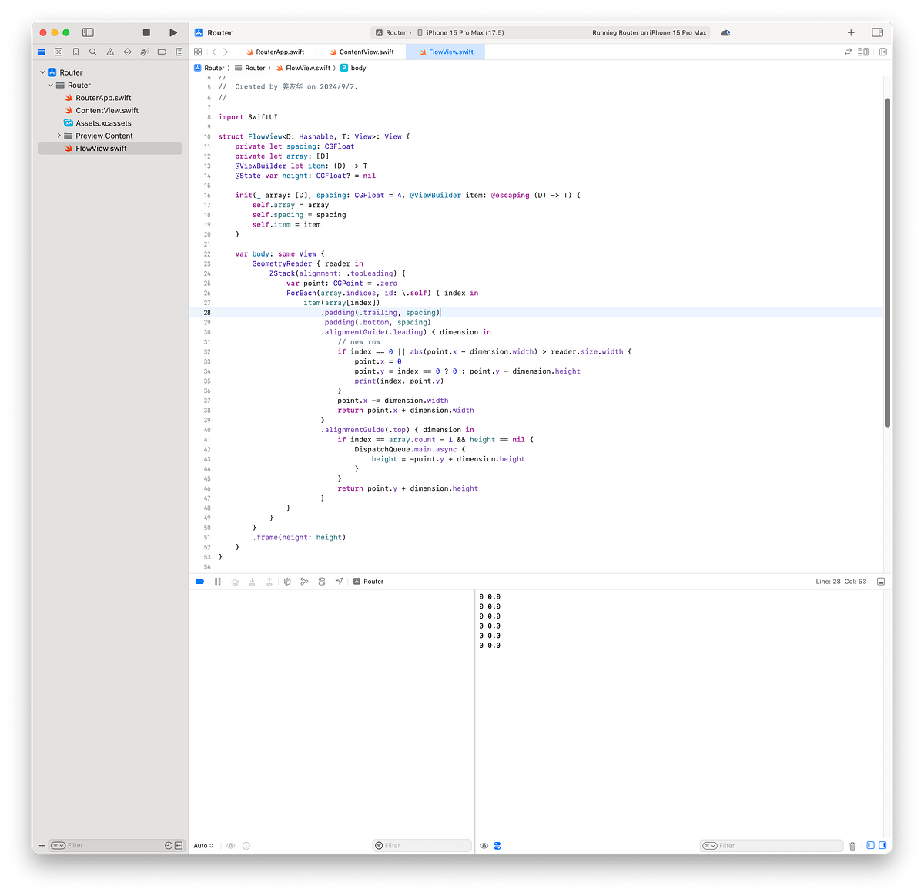The image size is (924, 896).
Task: Open the Breakpoint navigator
Action: [161, 52]
